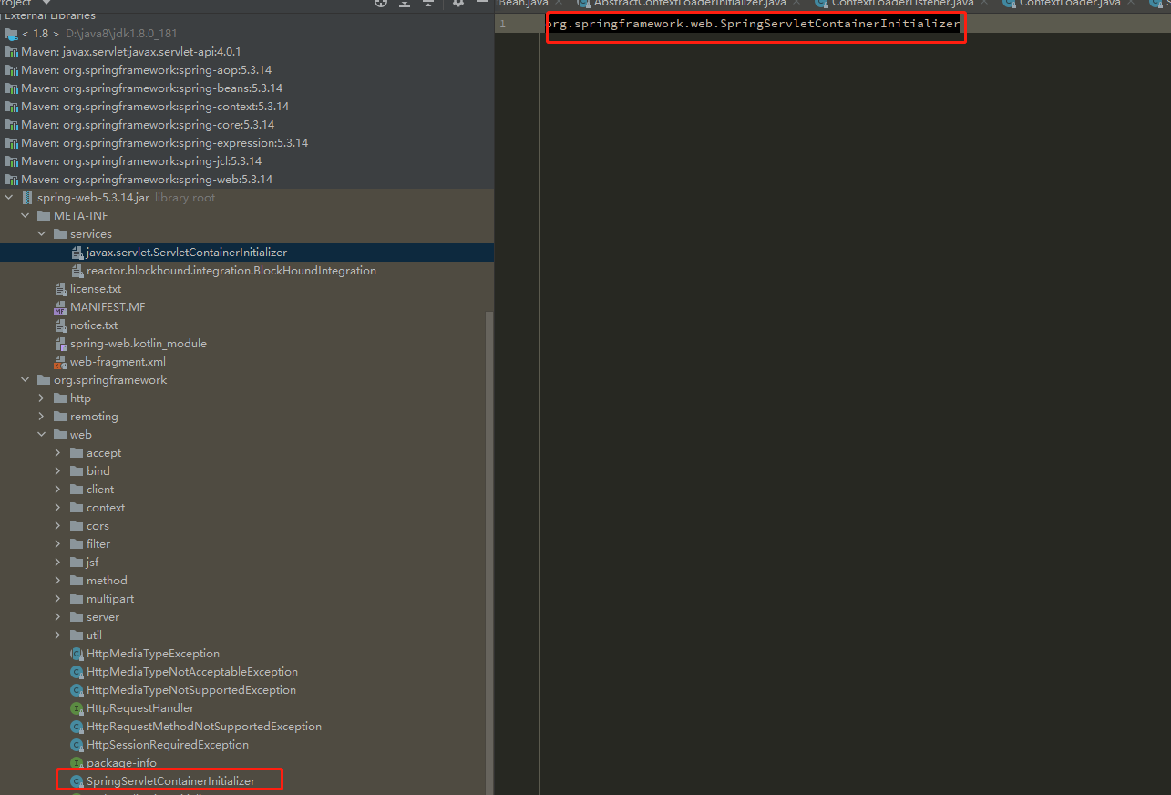The height and width of the screenshot is (795, 1171).
Task: Place cursor in SpringServletContainerInitializer editor line
Action: pyautogui.click(x=753, y=24)
